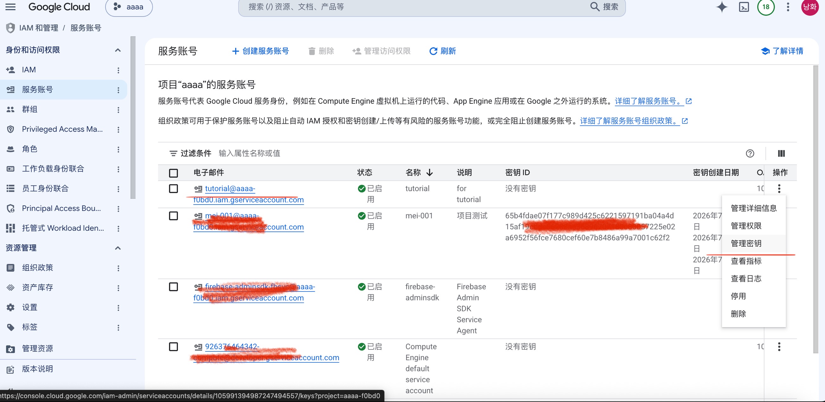Click the 创建服务账号 button
825x402 pixels.
(261, 51)
